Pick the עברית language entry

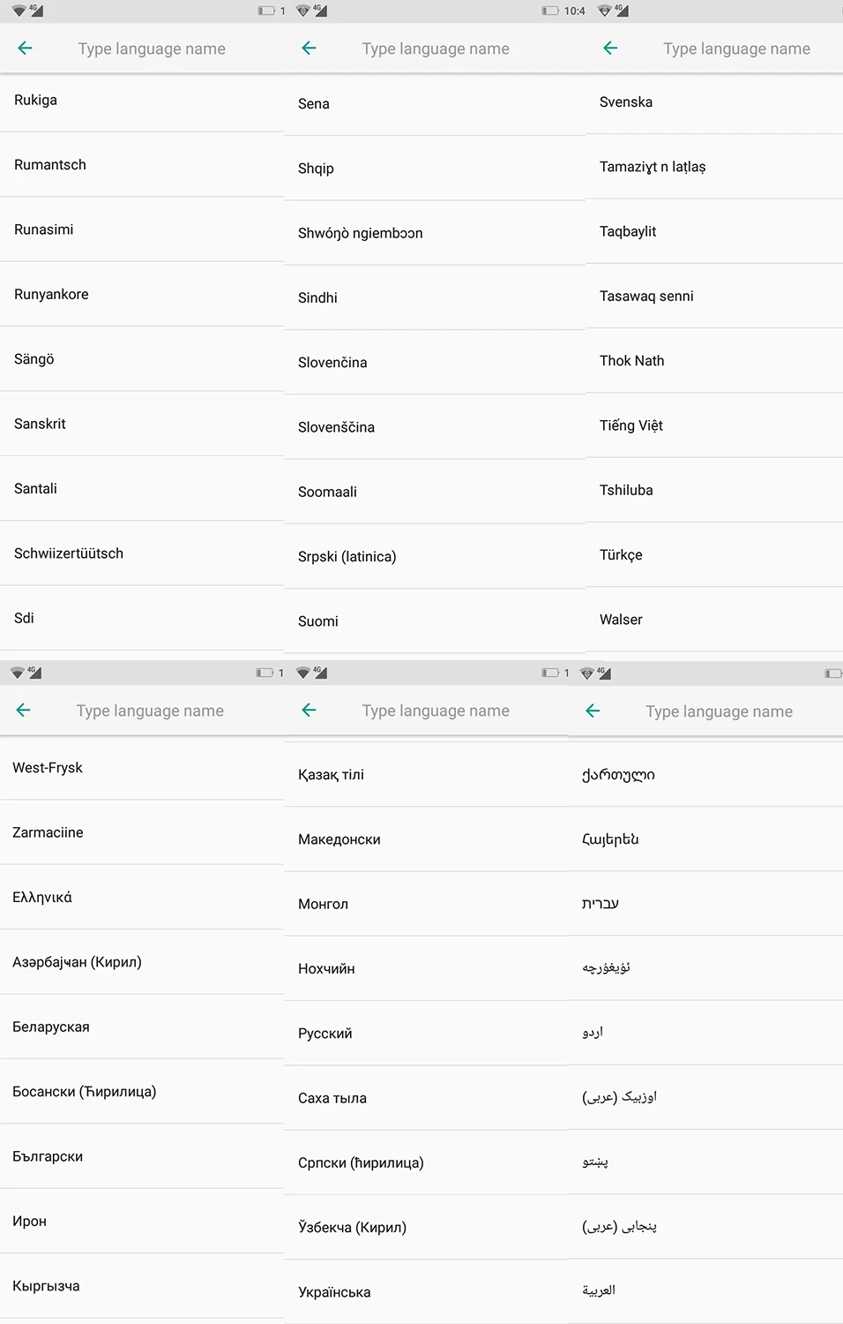705,904
